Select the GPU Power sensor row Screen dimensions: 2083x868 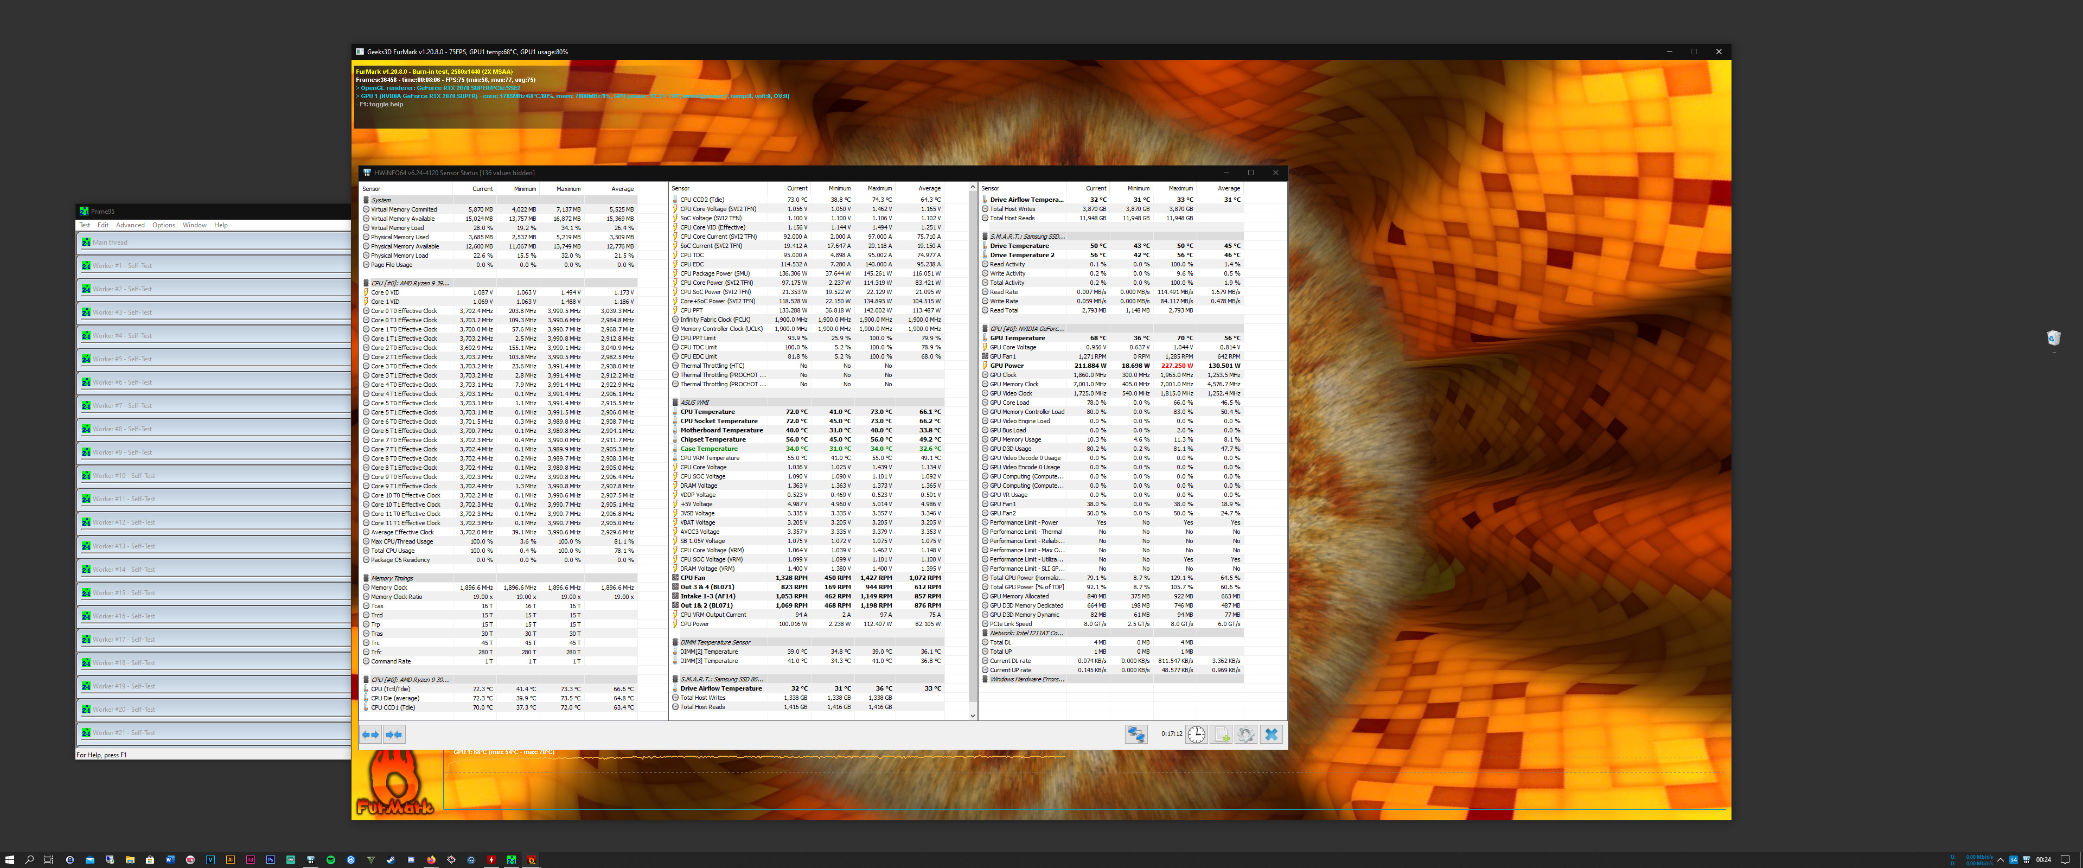click(1007, 366)
